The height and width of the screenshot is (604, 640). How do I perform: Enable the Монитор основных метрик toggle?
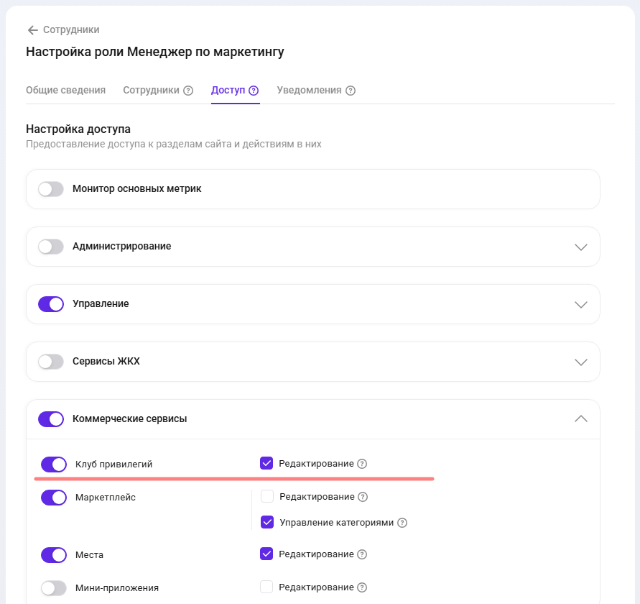pos(51,189)
